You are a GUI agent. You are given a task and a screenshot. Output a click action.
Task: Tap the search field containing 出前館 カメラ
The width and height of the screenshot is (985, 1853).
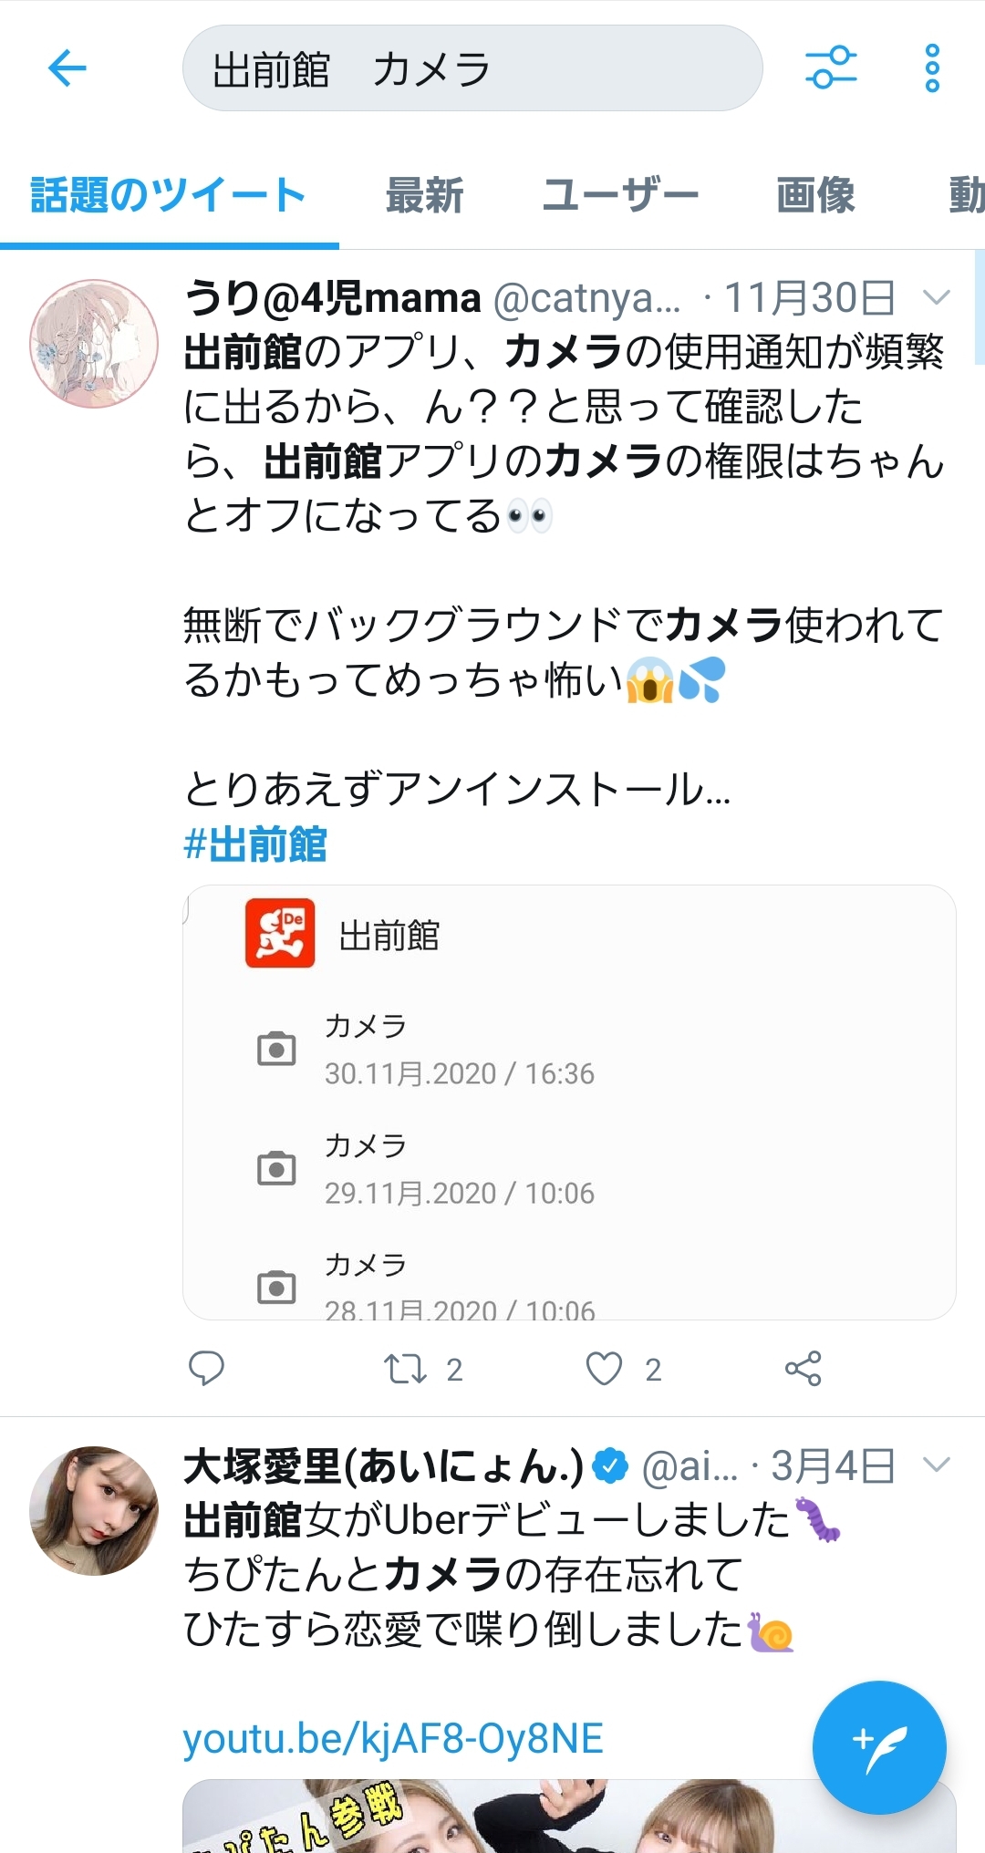[472, 68]
